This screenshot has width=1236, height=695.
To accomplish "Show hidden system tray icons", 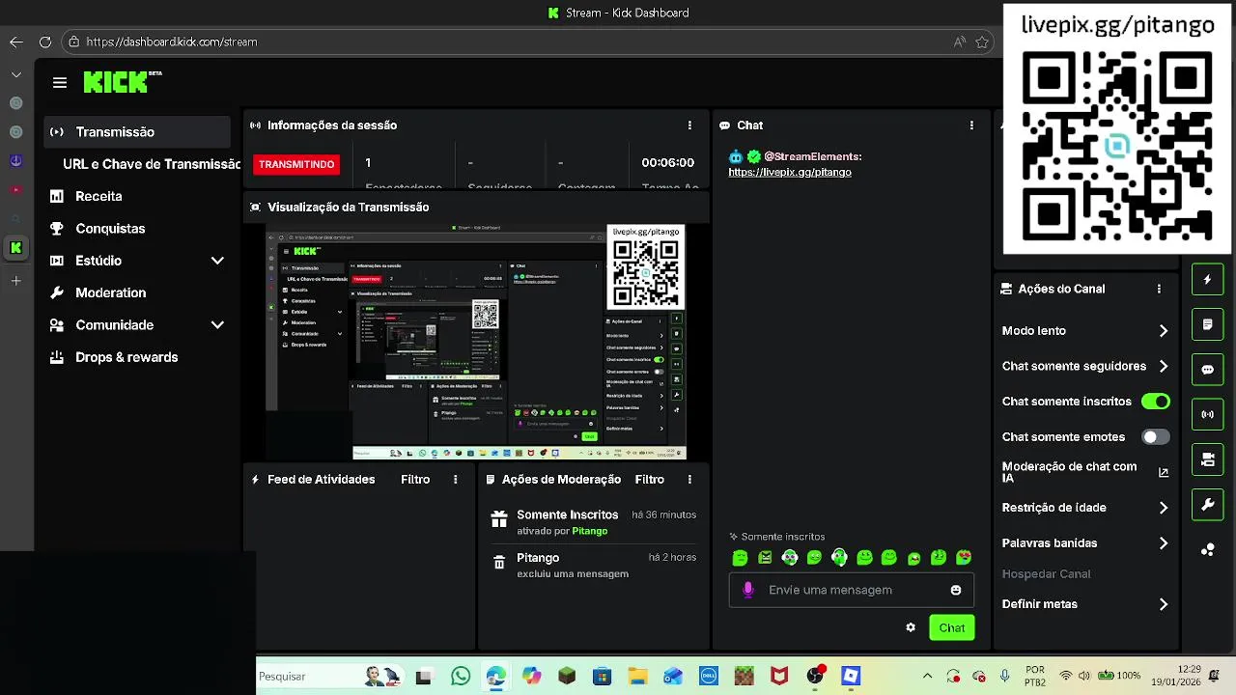I will 927,676.
